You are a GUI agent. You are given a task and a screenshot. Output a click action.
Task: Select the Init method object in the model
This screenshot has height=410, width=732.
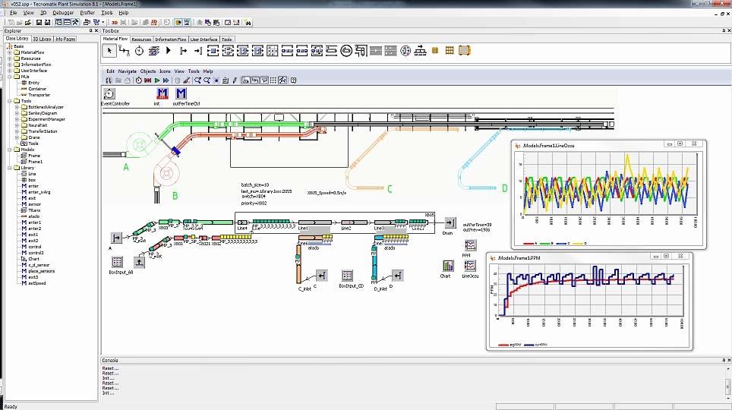pyautogui.click(x=162, y=94)
